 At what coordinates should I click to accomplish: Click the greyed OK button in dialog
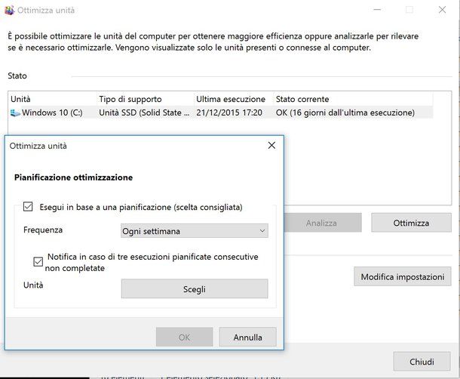(185, 337)
